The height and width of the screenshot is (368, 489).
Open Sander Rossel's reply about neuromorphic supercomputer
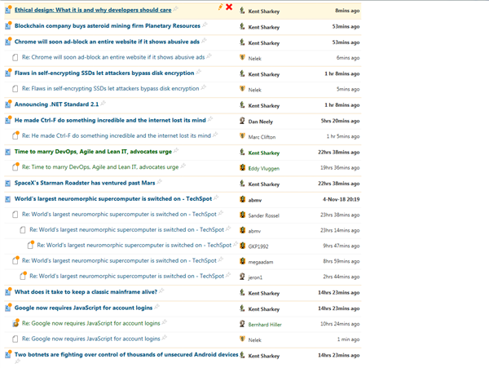tap(119, 214)
